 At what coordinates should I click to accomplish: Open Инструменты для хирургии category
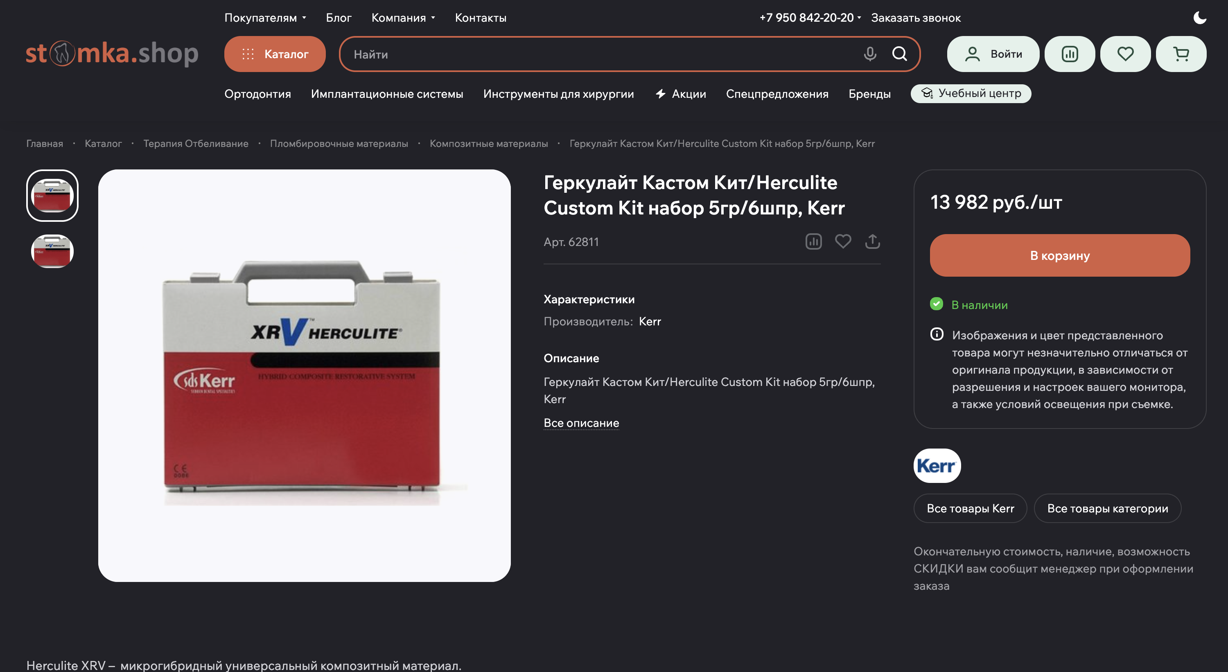coord(558,94)
